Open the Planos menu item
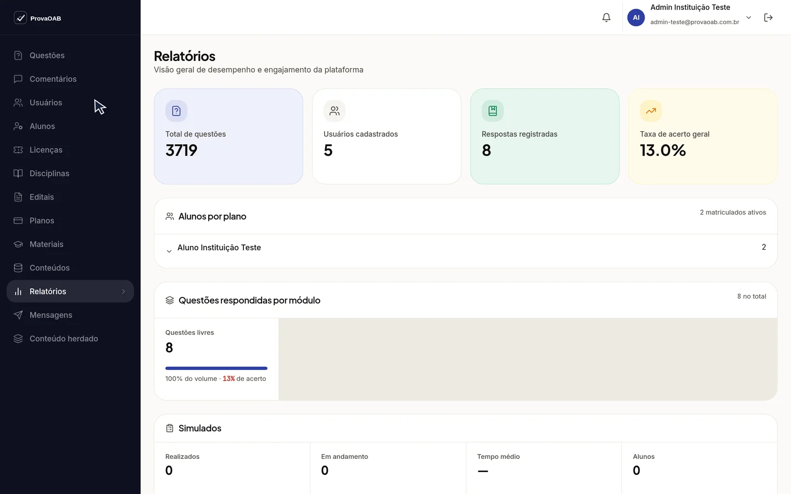This screenshot has height=494, width=791. pyautogui.click(x=70, y=221)
